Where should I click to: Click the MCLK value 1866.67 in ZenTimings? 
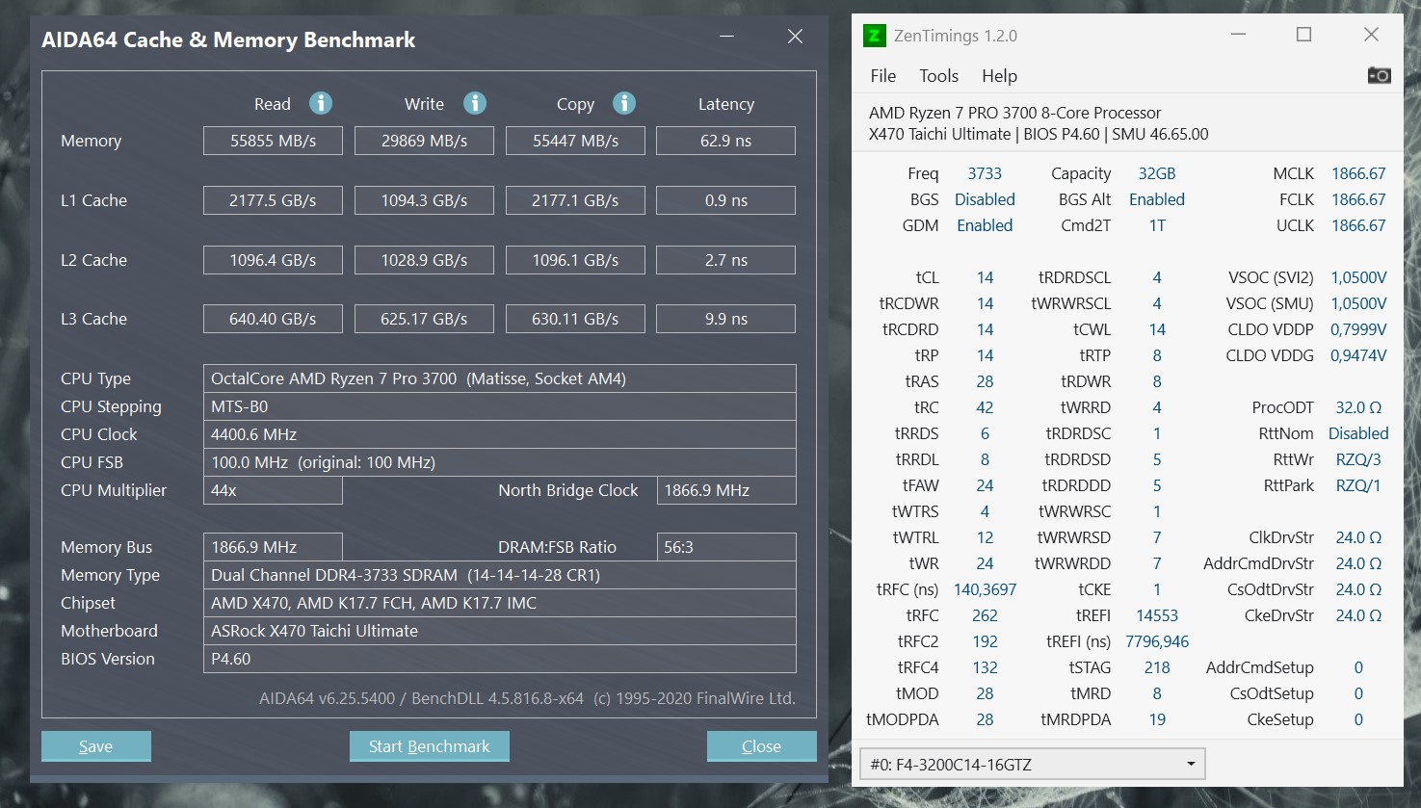pos(1358,173)
